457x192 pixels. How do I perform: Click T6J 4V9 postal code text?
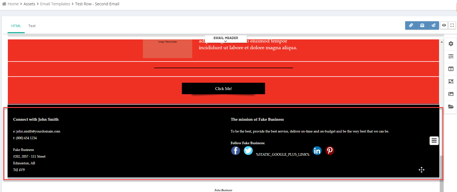(x=19, y=170)
